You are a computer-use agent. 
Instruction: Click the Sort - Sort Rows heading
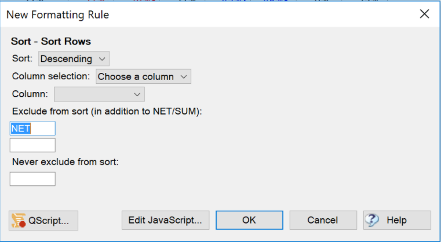click(x=51, y=42)
